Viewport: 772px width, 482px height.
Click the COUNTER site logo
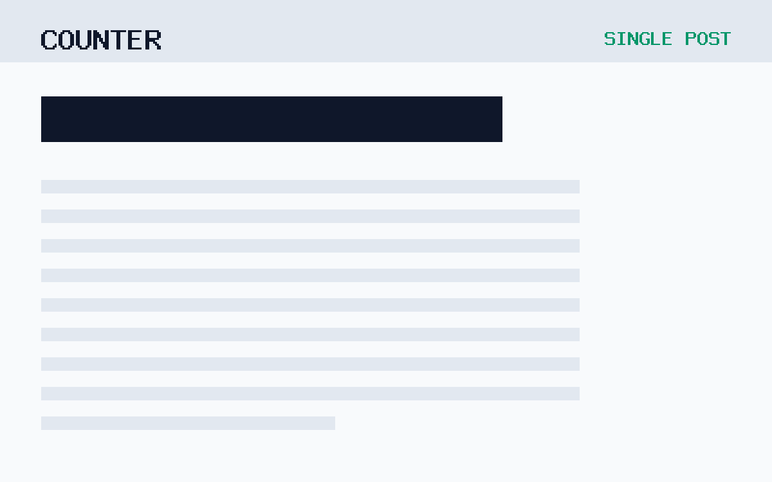[101, 40]
